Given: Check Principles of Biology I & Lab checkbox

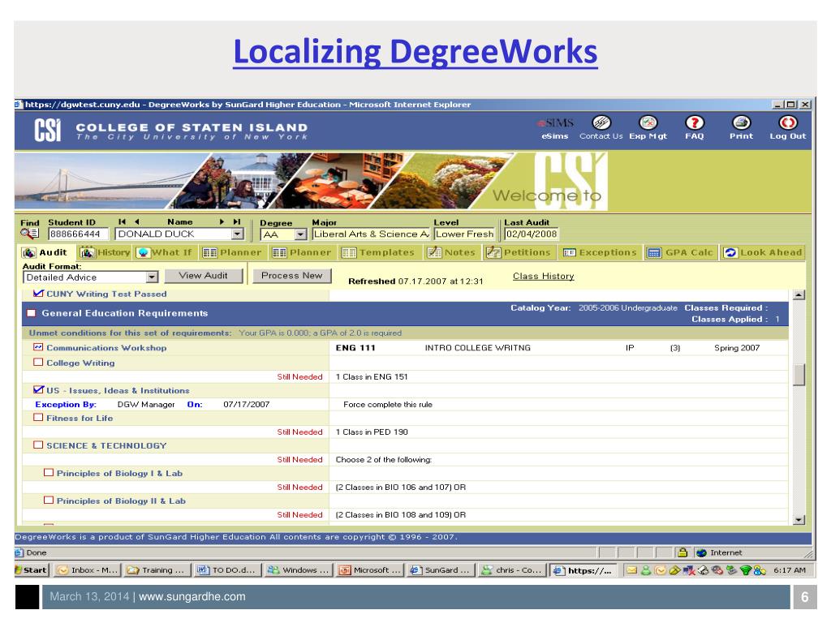Looking at the screenshot, I should [49, 473].
